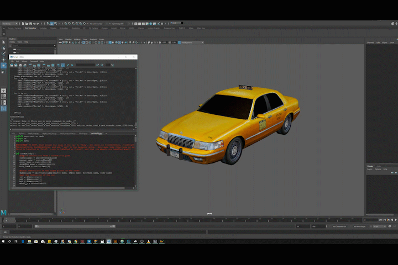Click Go to start of playback
398x265 pixels.
coord(381,220)
